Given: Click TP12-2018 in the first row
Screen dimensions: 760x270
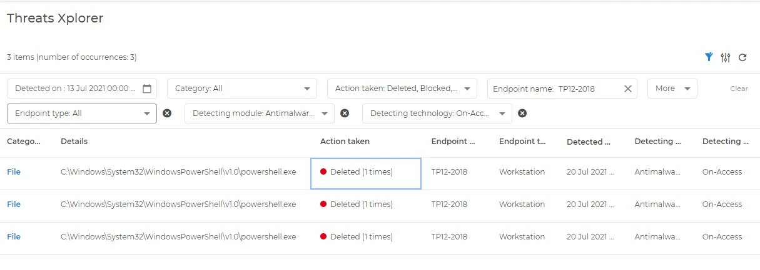Looking at the screenshot, I should pos(449,171).
